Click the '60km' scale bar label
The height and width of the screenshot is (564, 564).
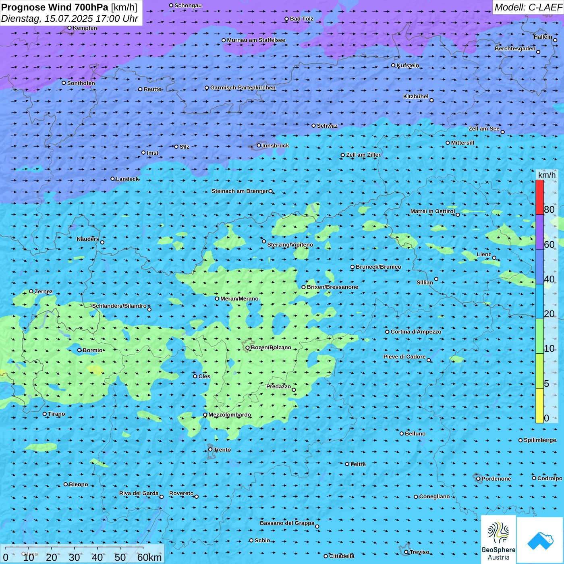[149, 557]
